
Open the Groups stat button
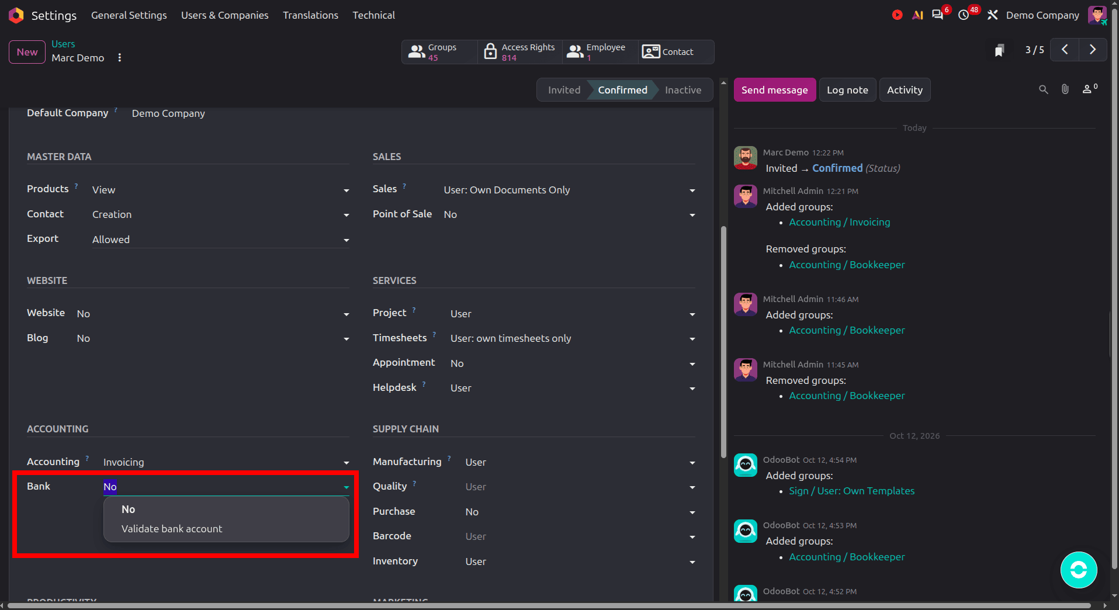[x=439, y=52]
